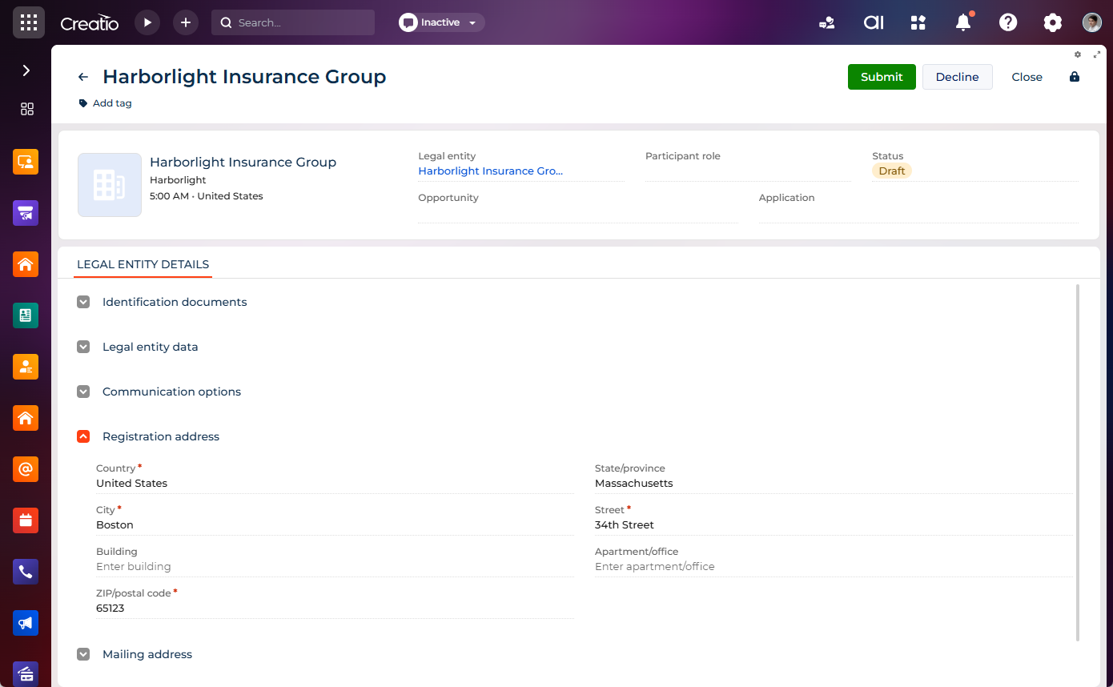Open the dashboards grid in sidebar
1113x687 pixels.
pos(27,109)
